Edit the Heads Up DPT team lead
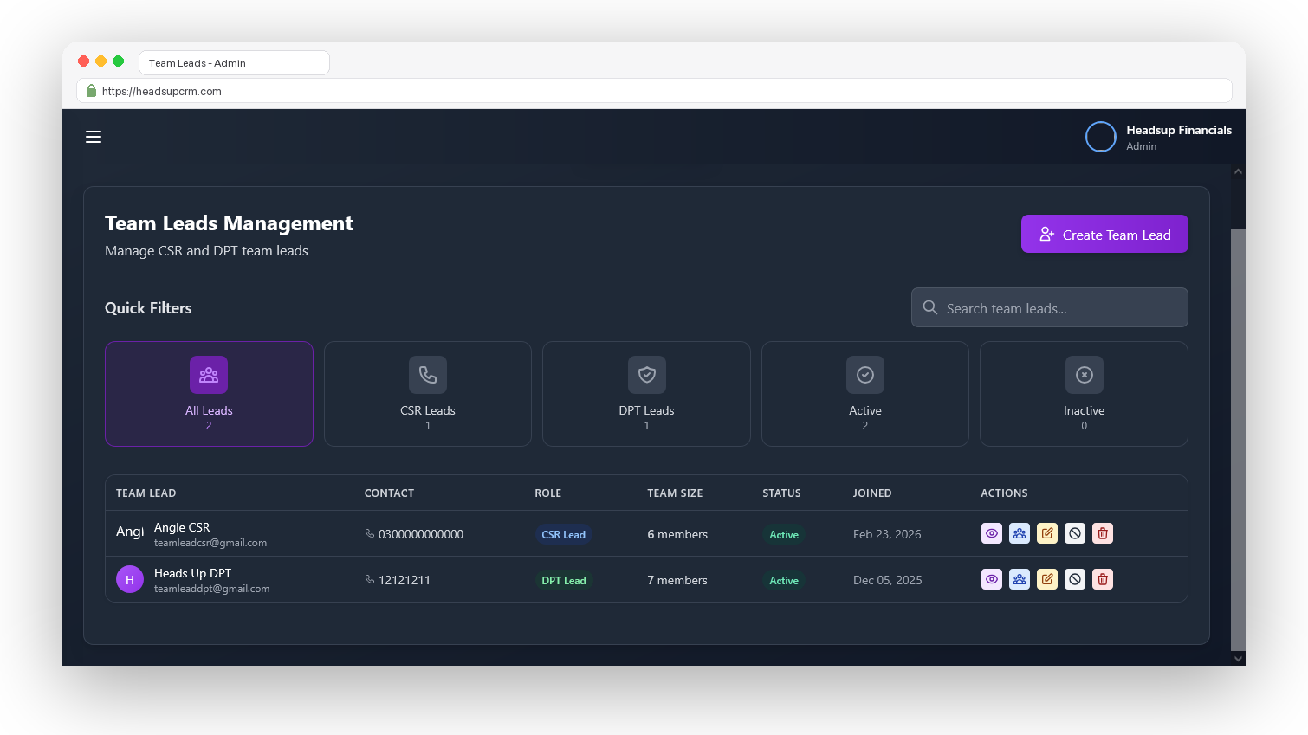This screenshot has height=735, width=1308. [1047, 579]
